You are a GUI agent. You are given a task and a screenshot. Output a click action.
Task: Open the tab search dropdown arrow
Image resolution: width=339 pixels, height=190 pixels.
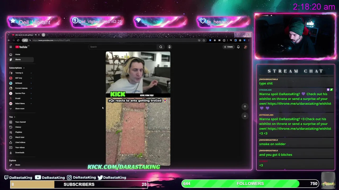click(9, 35)
